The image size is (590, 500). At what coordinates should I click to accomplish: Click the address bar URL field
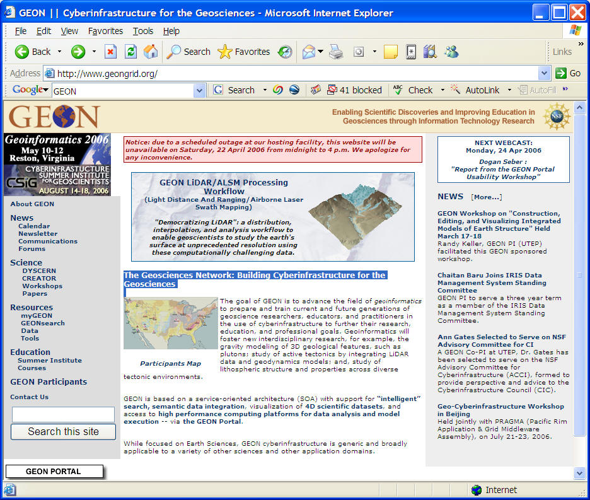pyautogui.click(x=292, y=73)
